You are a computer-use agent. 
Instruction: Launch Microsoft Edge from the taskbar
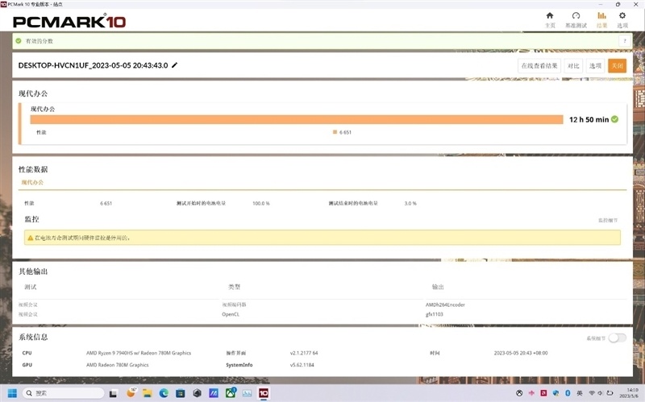pyautogui.click(x=164, y=393)
